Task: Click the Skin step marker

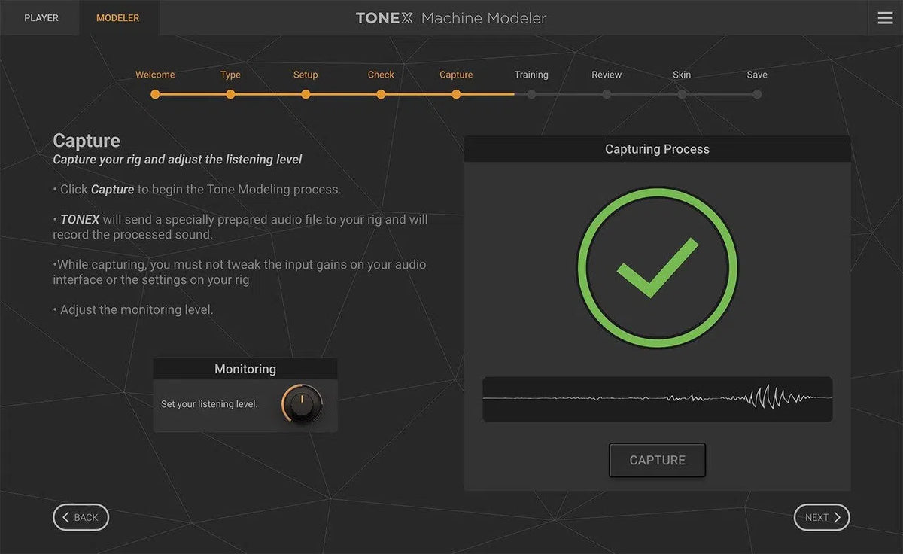Action: pyautogui.click(x=682, y=94)
